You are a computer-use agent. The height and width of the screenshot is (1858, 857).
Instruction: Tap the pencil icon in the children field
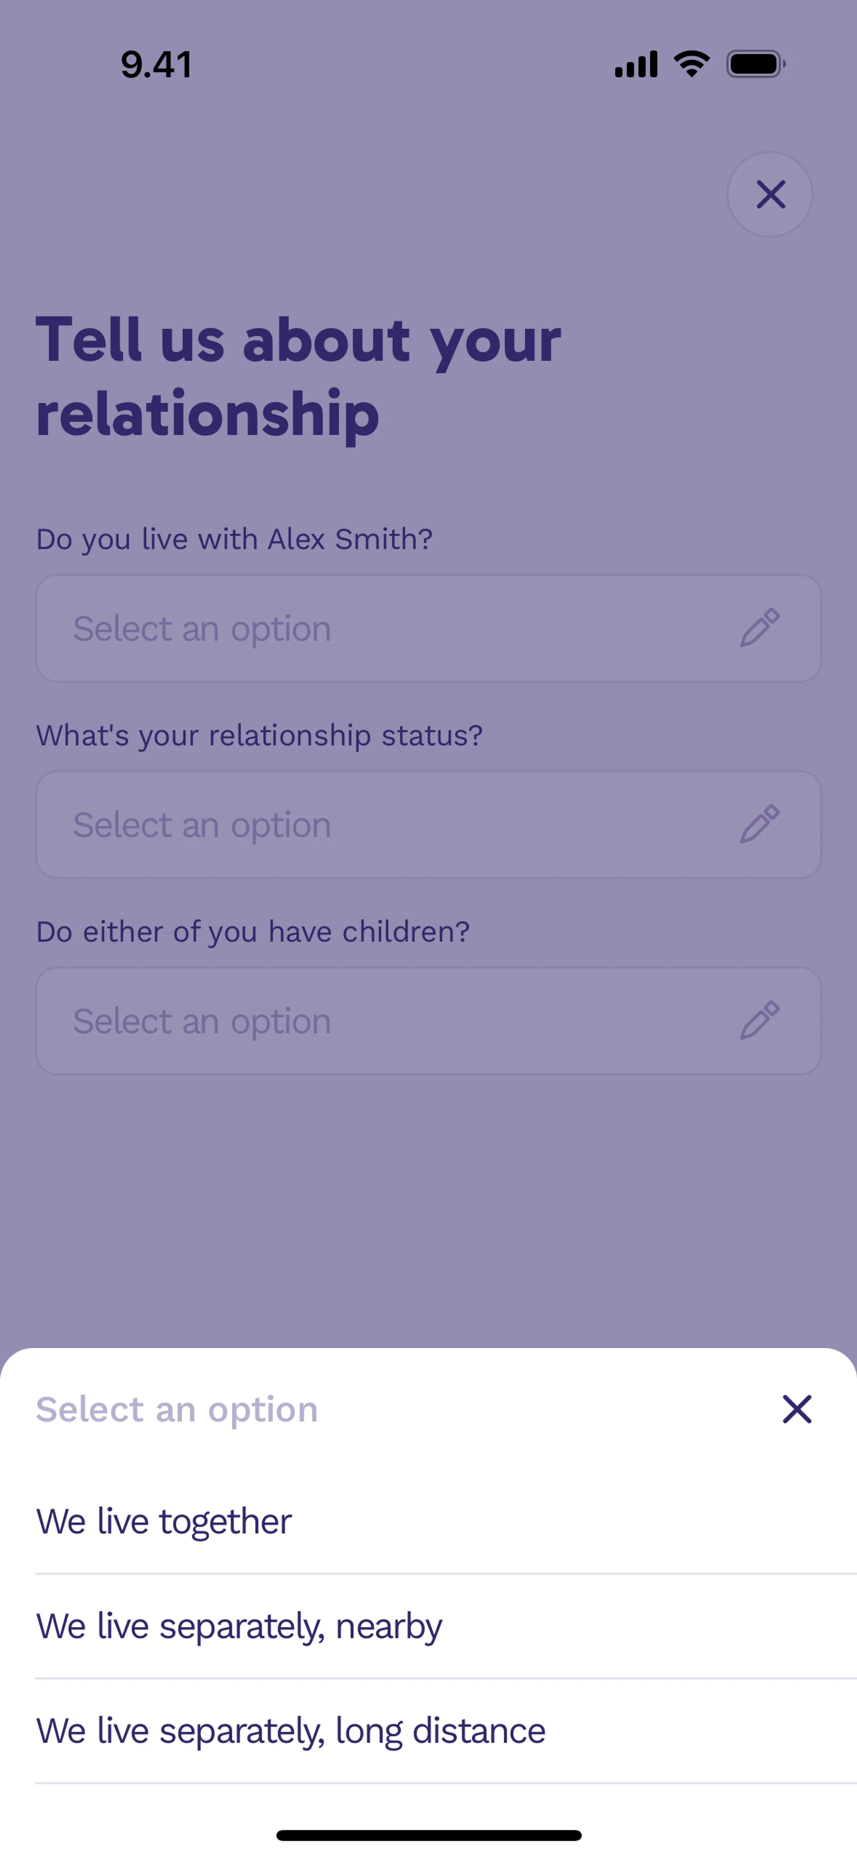tap(760, 1020)
